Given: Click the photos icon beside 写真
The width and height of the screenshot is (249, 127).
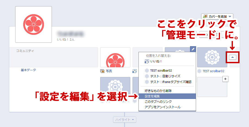Looking at the screenshot, I should pyautogui.click(x=102, y=71).
